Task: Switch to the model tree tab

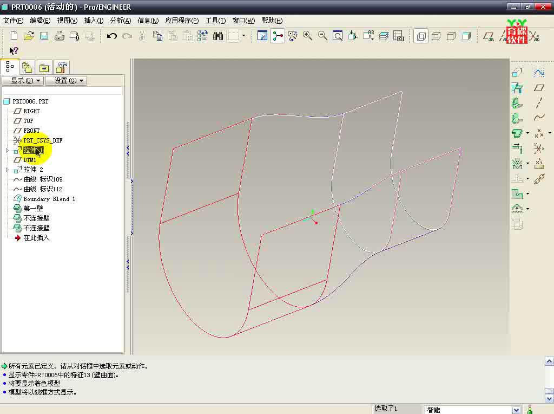Action: [x=10, y=67]
